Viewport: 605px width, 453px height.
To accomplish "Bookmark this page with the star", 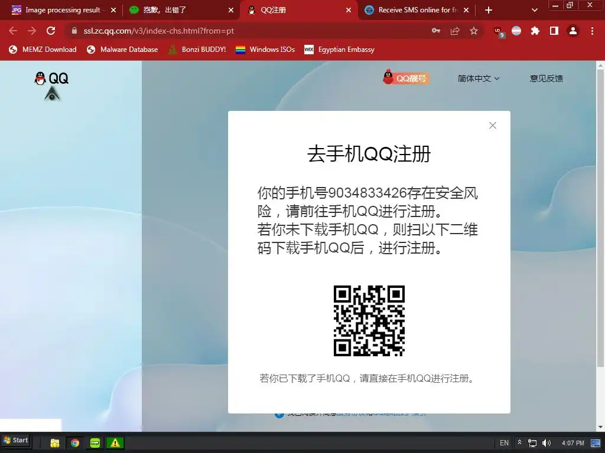I will (474, 31).
